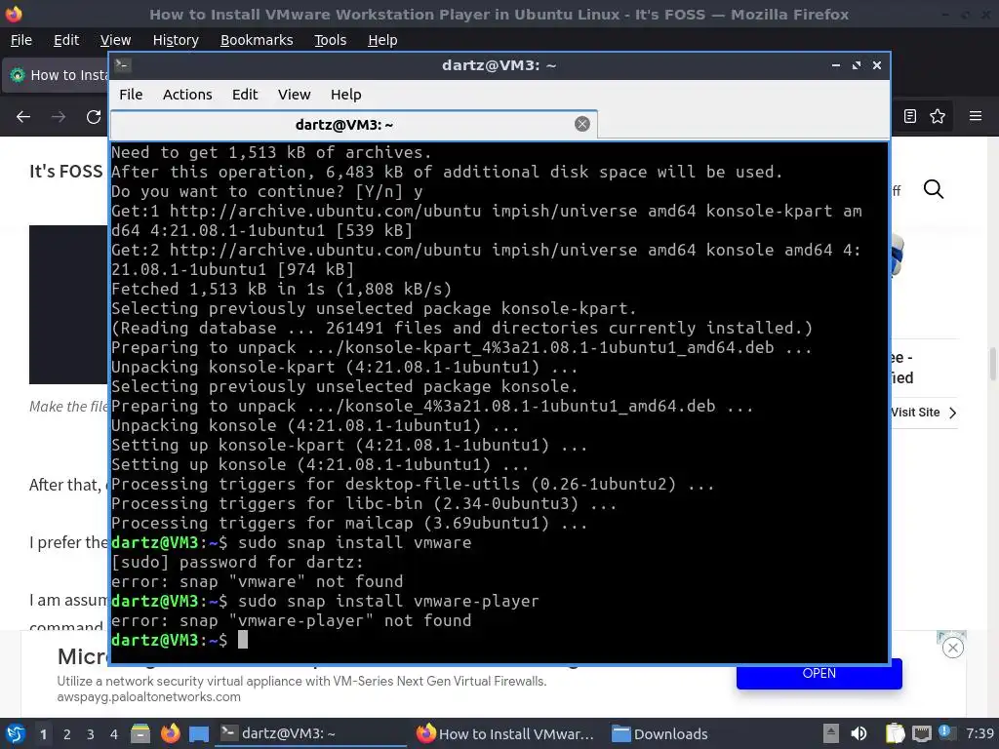Open the terminal File menu
This screenshot has height=749, width=999.
(131, 95)
